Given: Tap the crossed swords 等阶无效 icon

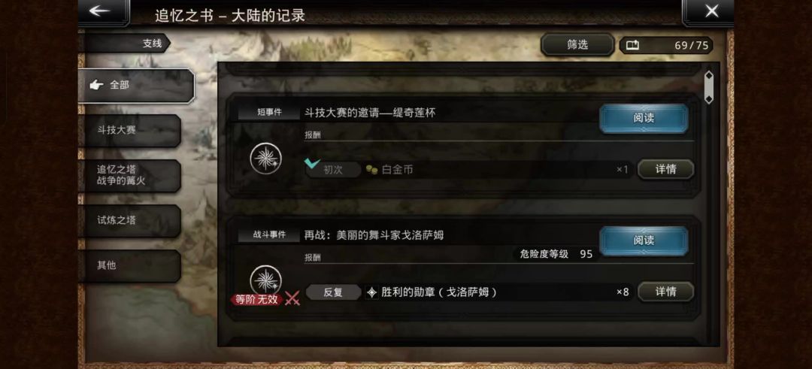Looking at the screenshot, I should coord(292,298).
